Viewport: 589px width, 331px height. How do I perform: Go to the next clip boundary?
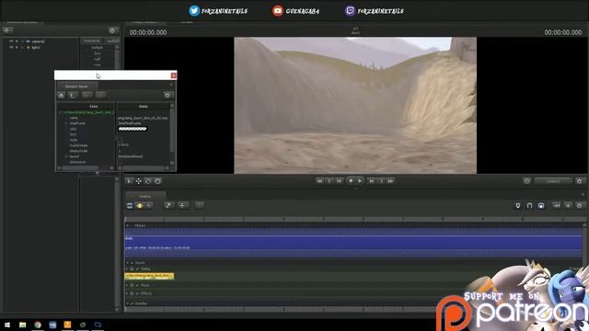click(x=381, y=181)
